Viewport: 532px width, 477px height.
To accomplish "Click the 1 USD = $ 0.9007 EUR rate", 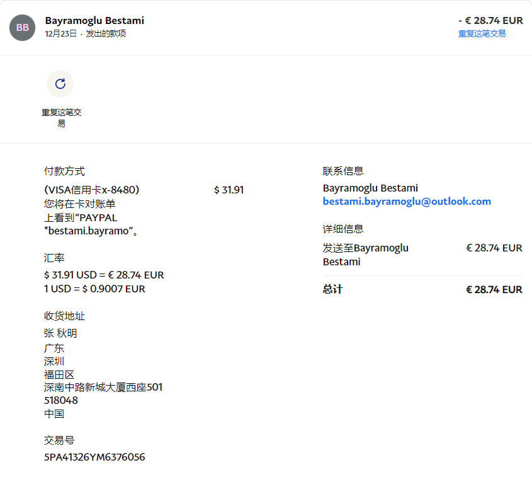I will tap(94, 289).
